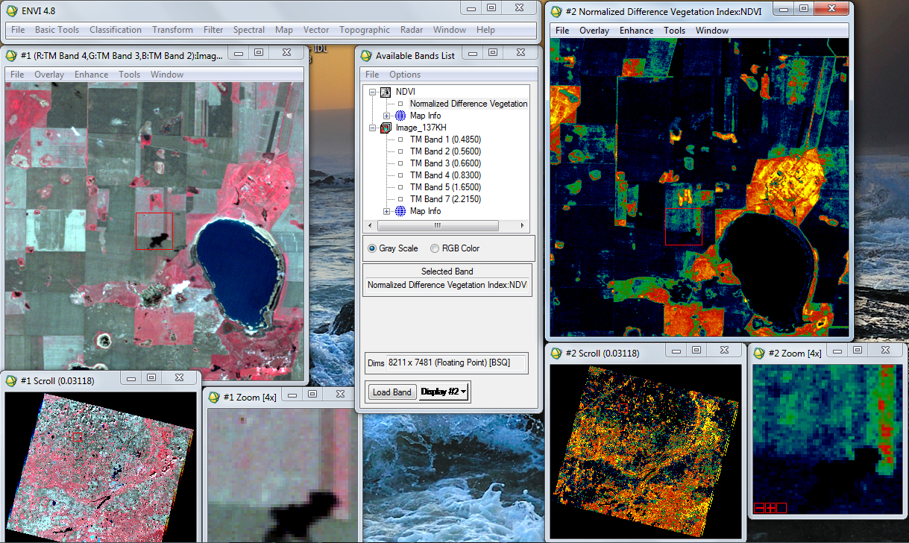The width and height of the screenshot is (909, 543).
Task: Click the globe icon under NDVI Map Info
Action: pos(400,116)
